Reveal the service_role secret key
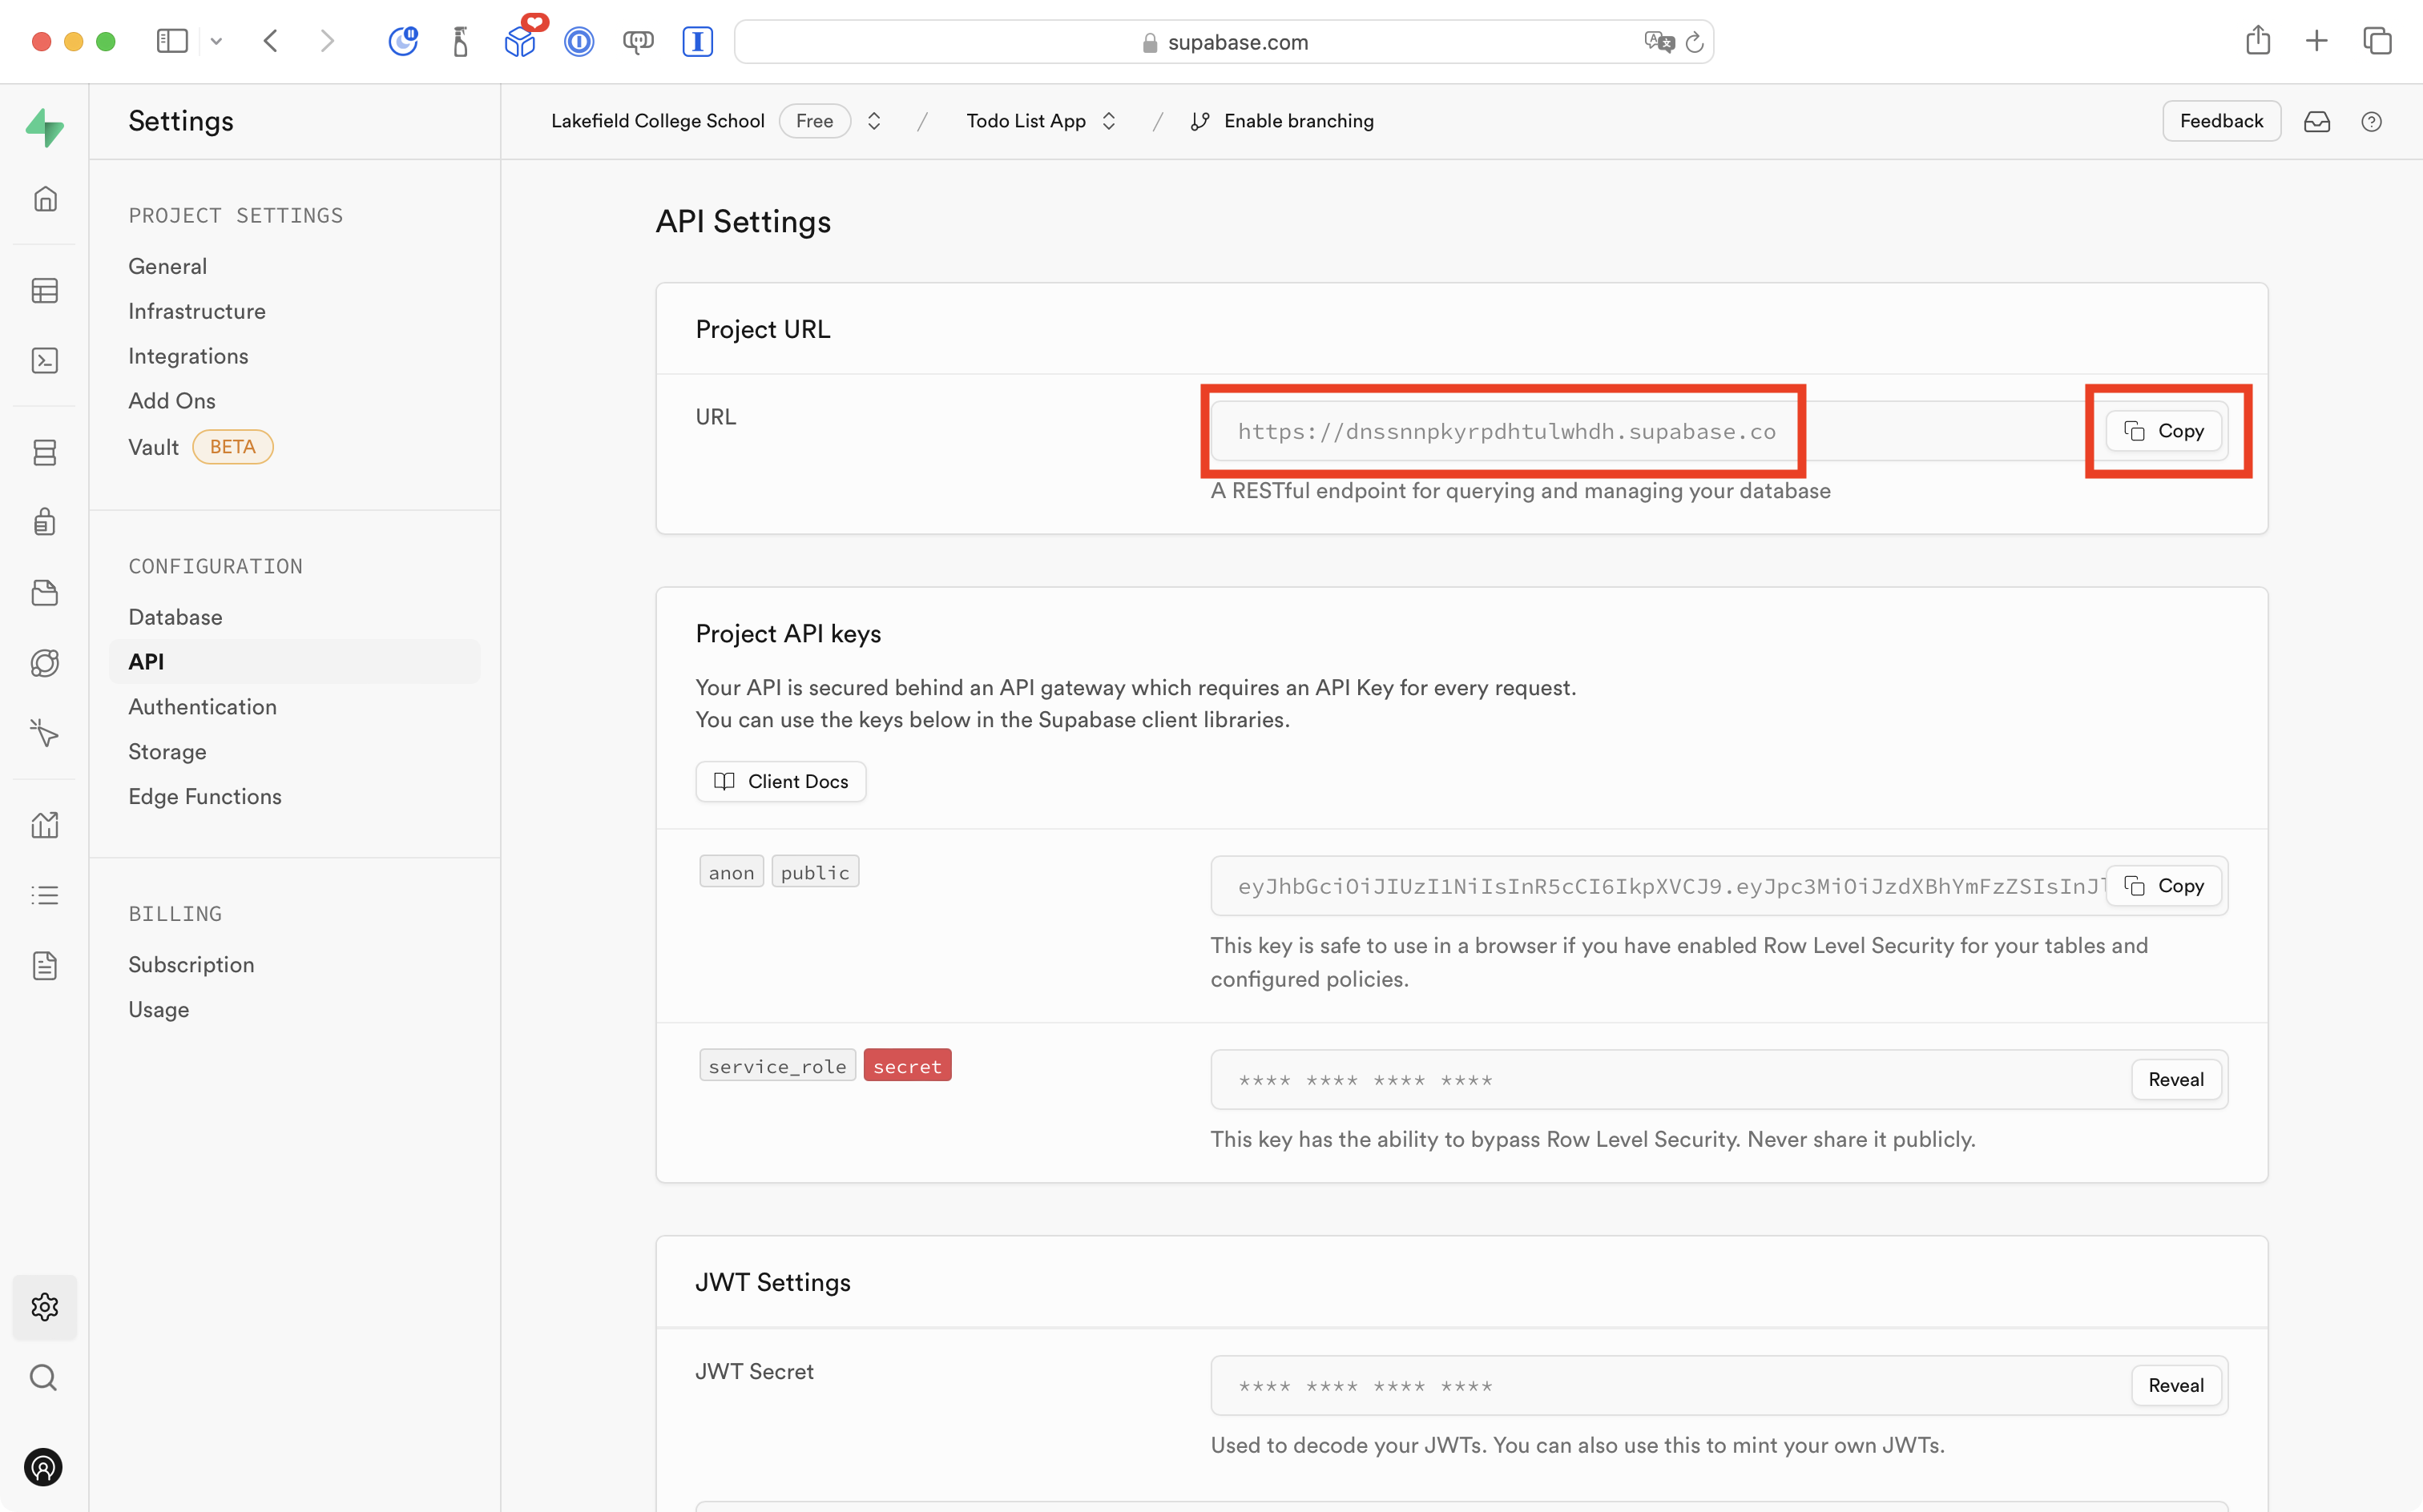The height and width of the screenshot is (1512, 2423). click(2175, 1080)
